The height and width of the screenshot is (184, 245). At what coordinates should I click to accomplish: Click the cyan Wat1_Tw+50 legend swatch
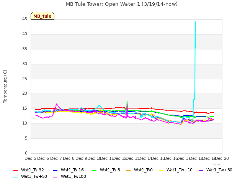[16, 177]
